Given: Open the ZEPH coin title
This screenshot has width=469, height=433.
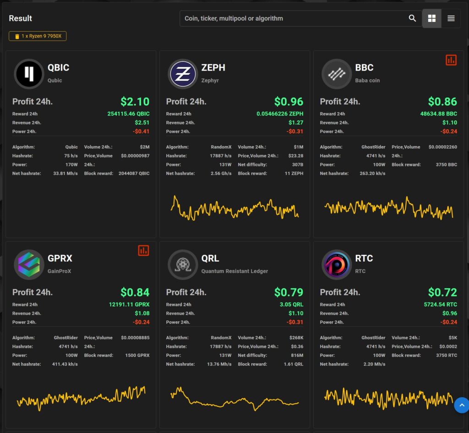Looking at the screenshot, I should 213,68.
